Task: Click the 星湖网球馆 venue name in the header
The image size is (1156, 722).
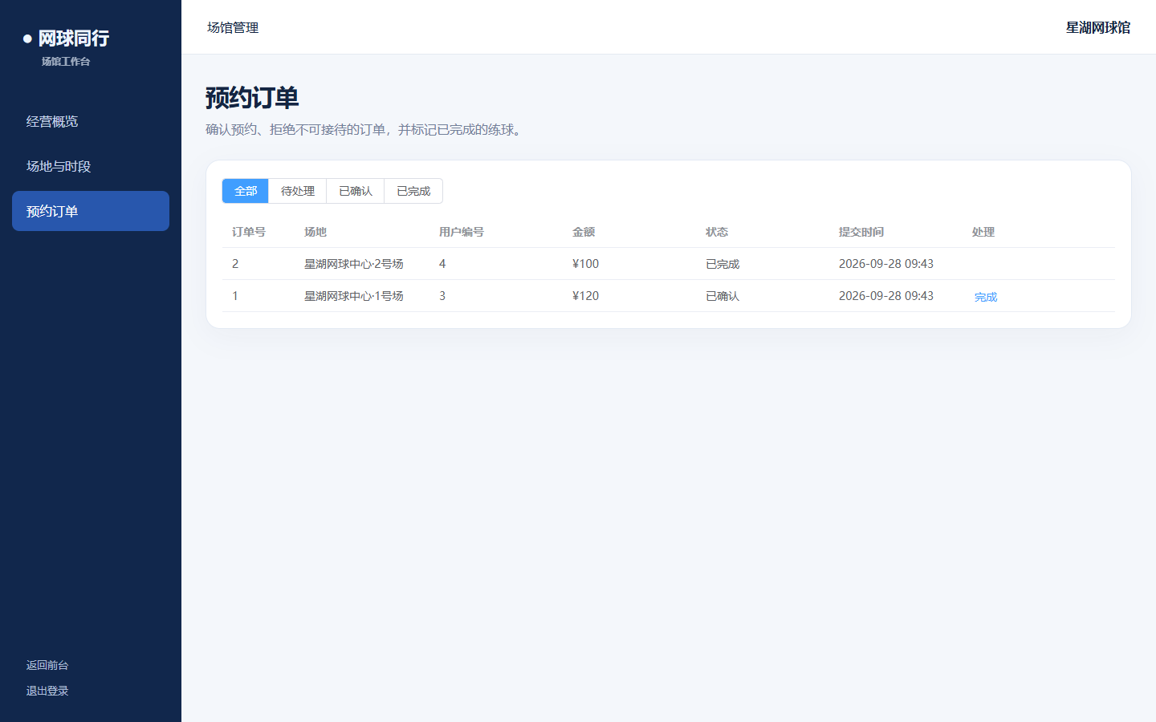Action: 1098,27
